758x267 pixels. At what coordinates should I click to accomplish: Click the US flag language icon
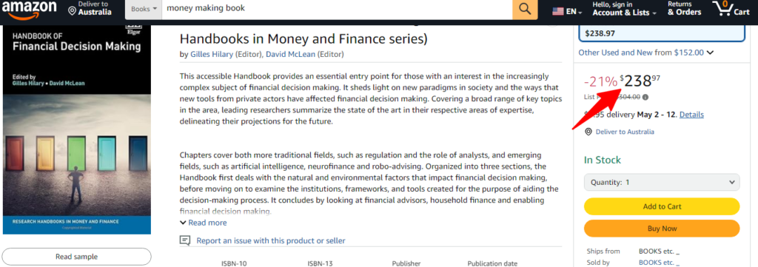(x=558, y=12)
